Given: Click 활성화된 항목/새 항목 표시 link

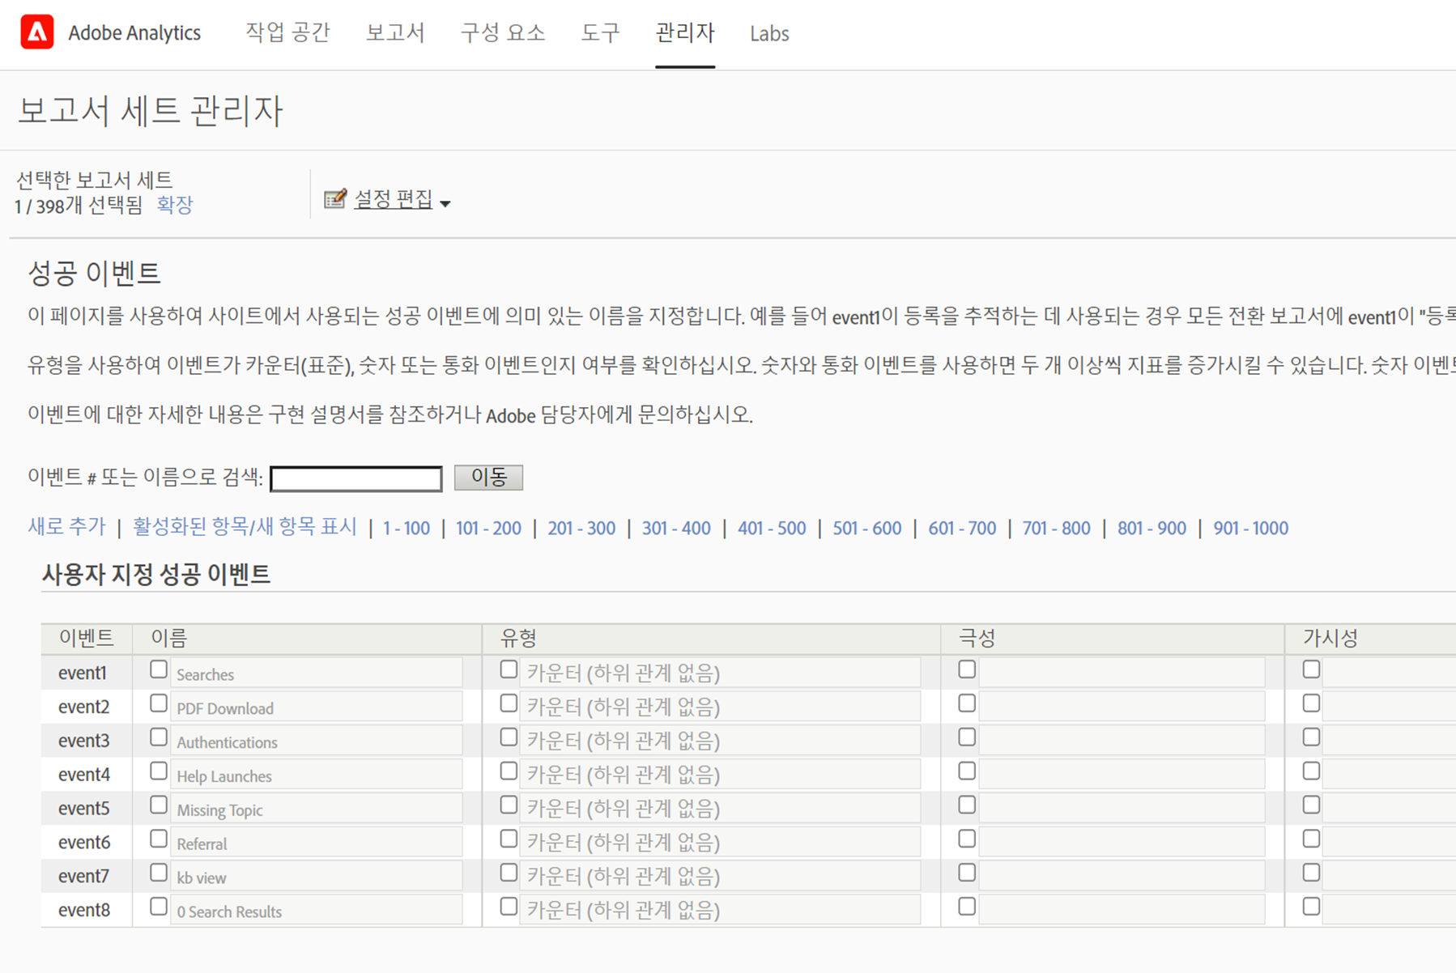Looking at the screenshot, I should coord(245,527).
